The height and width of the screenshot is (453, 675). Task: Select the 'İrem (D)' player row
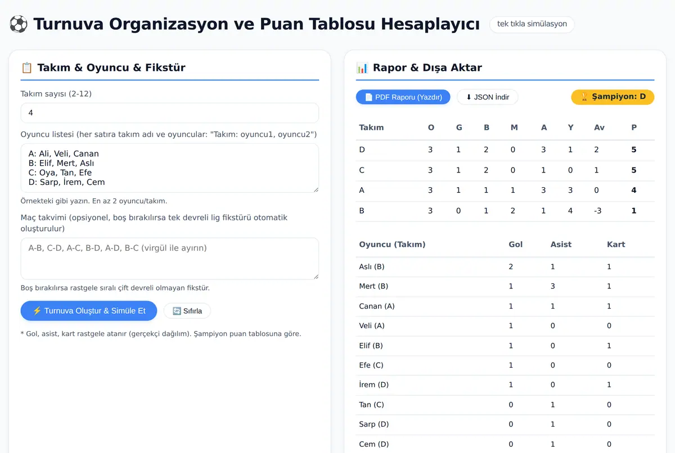[505, 385]
